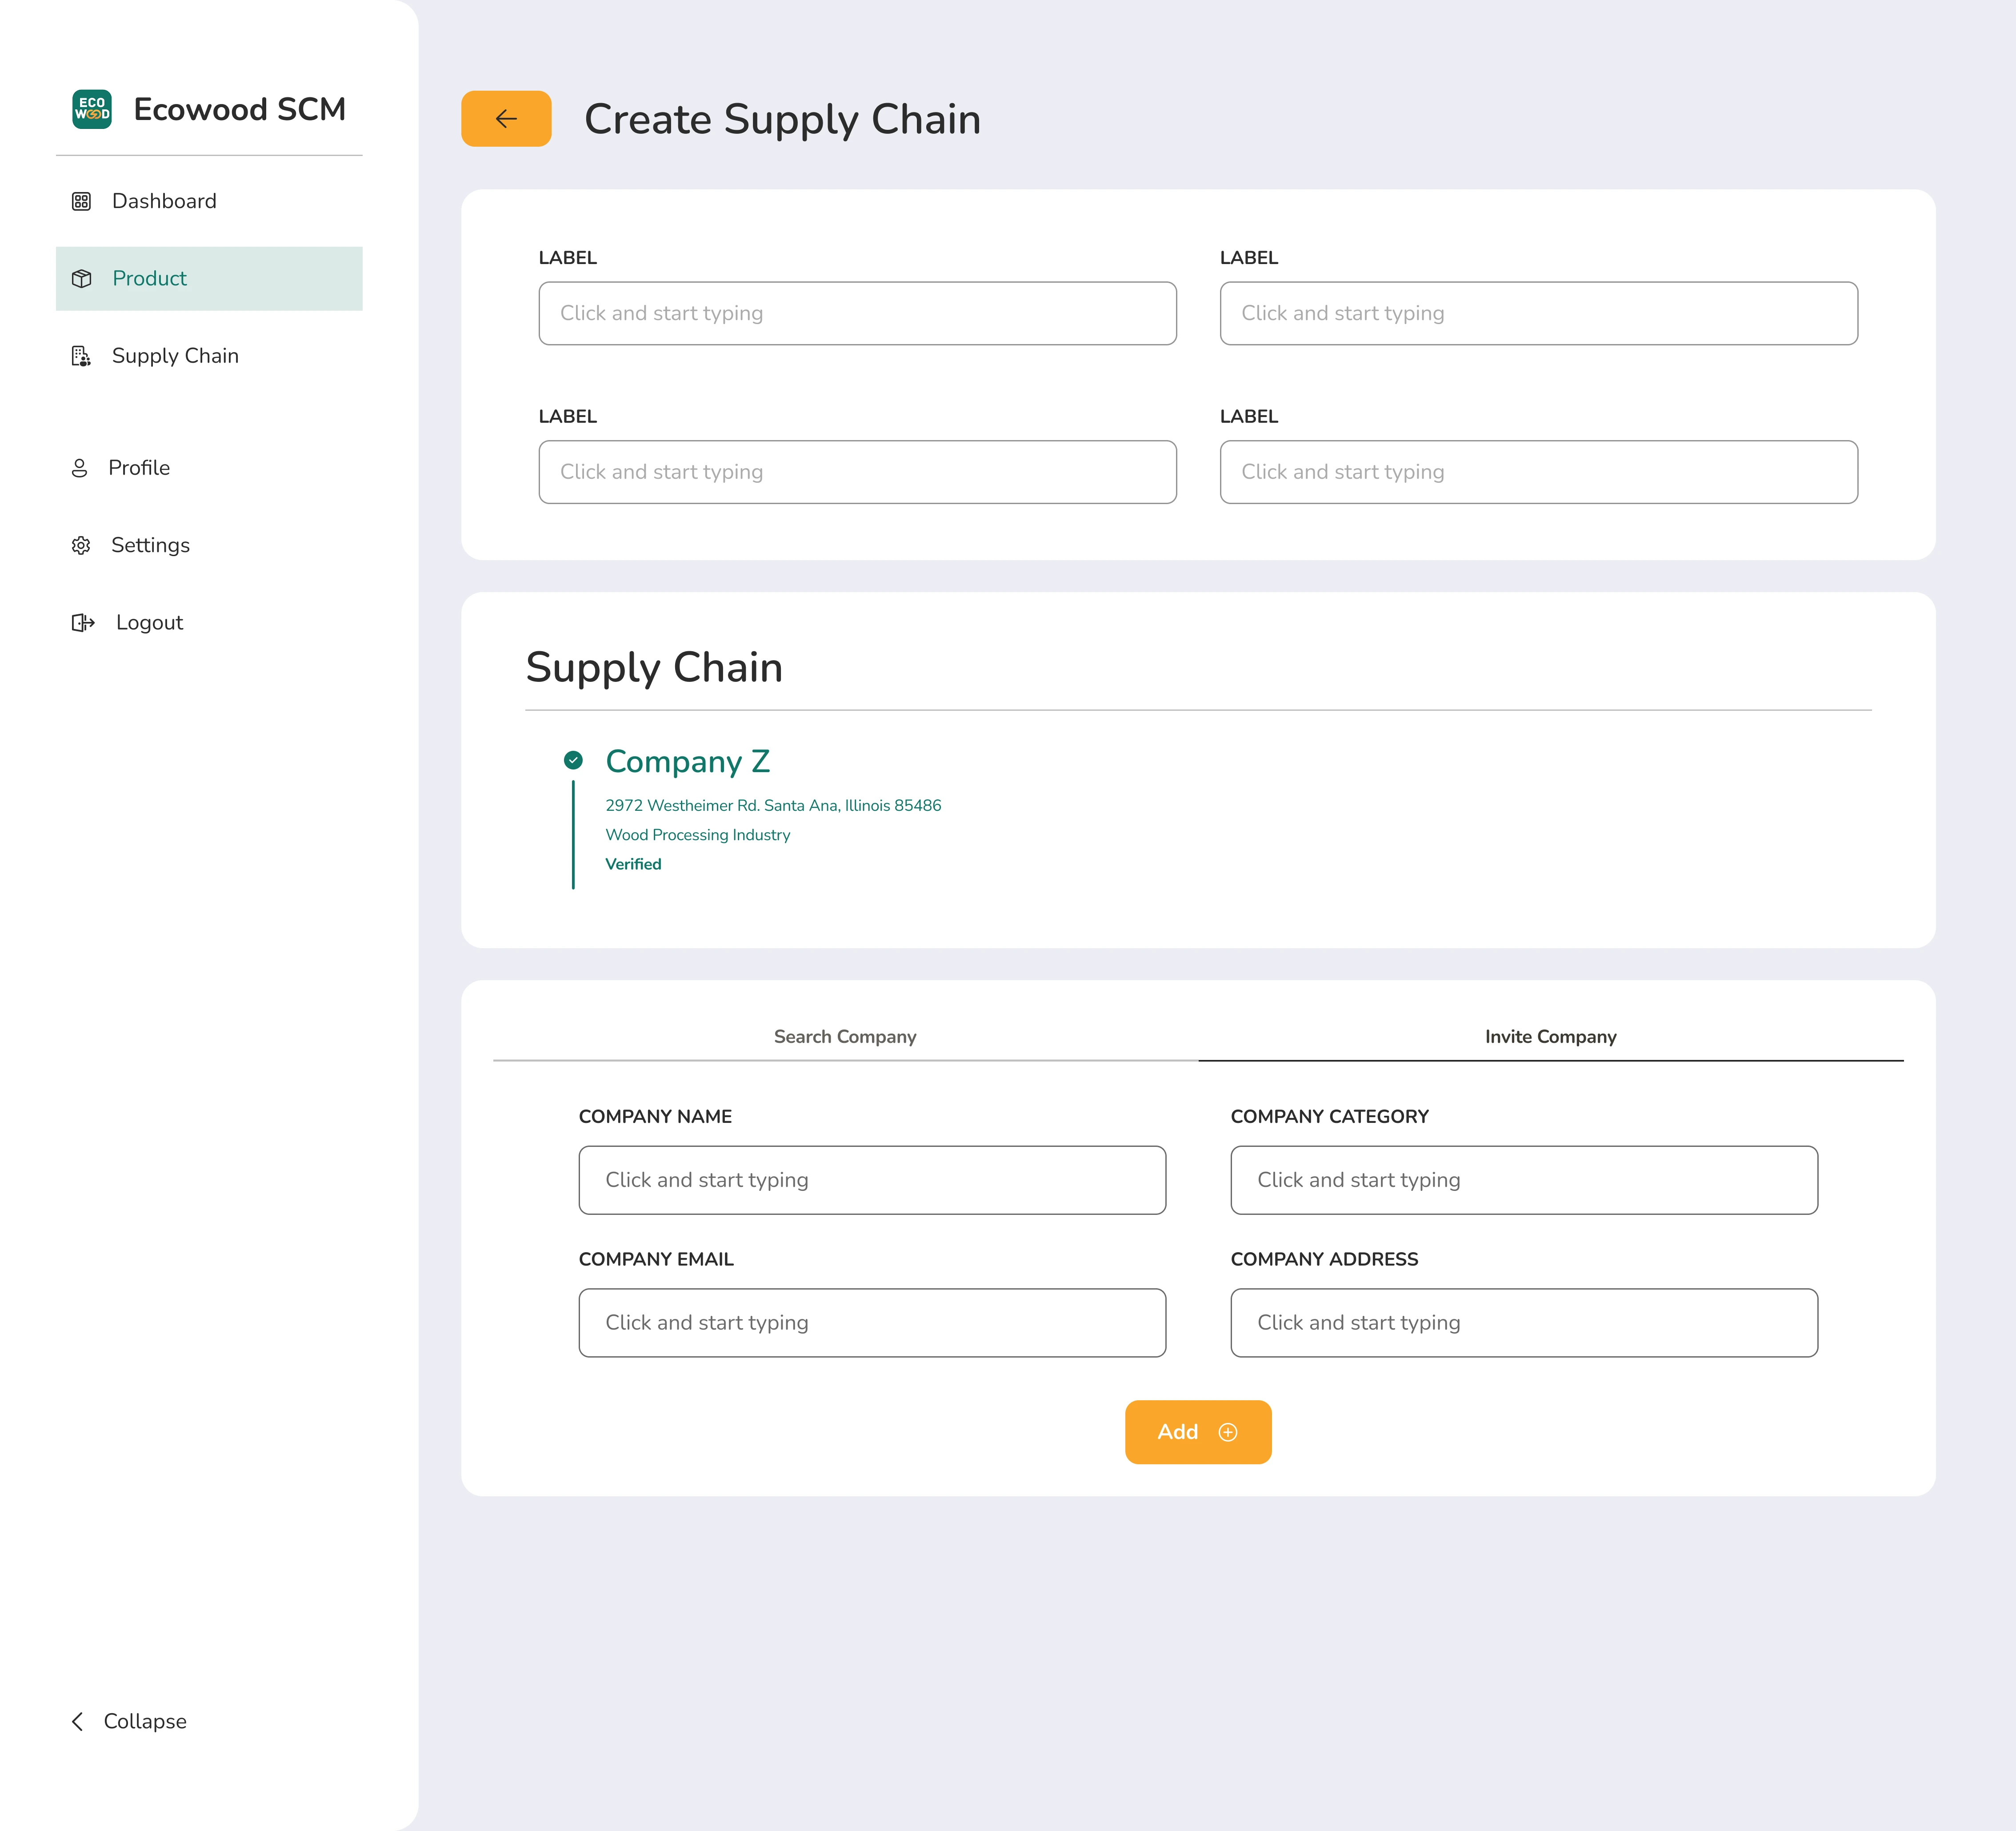Viewport: 2016px width, 1831px height.
Task: Click the Product box icon
Action: [x=82, y=279]
